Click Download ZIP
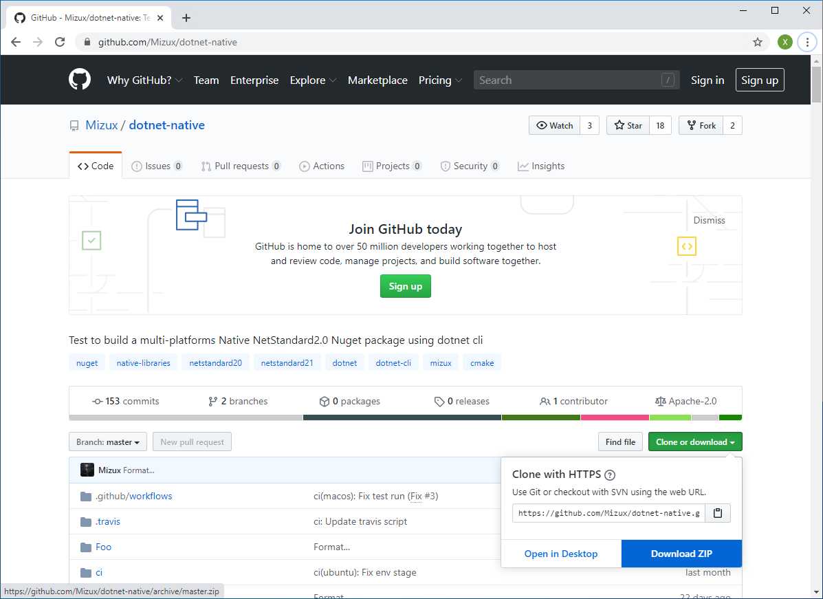 pos(681,554)
